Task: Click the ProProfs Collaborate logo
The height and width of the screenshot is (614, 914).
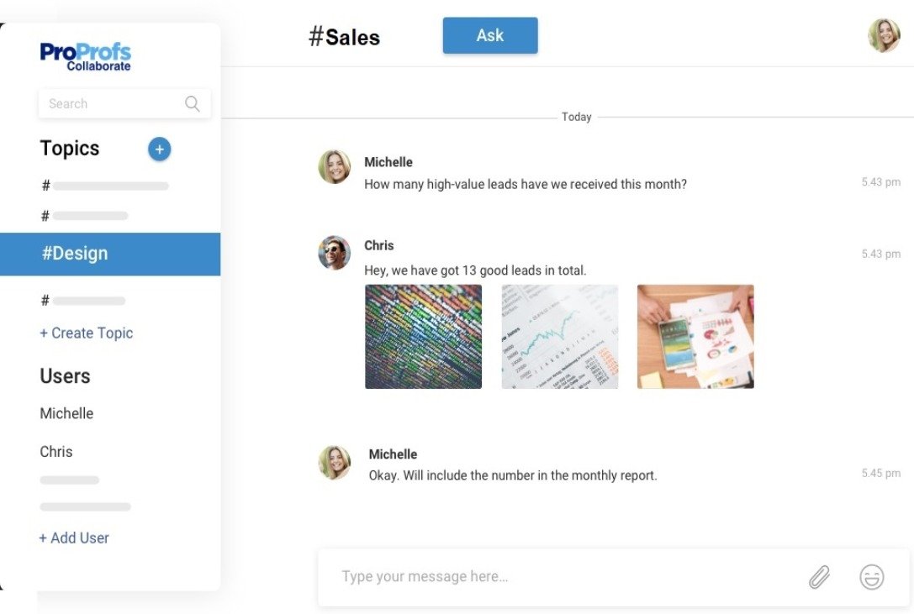Action: point(85,56)
